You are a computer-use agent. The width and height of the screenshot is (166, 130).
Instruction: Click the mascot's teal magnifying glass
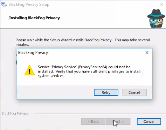coord(153,21)
